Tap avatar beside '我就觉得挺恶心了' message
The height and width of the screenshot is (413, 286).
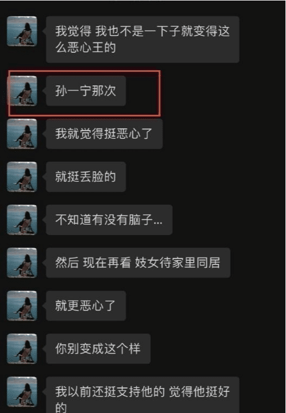[x=22, y=134]
